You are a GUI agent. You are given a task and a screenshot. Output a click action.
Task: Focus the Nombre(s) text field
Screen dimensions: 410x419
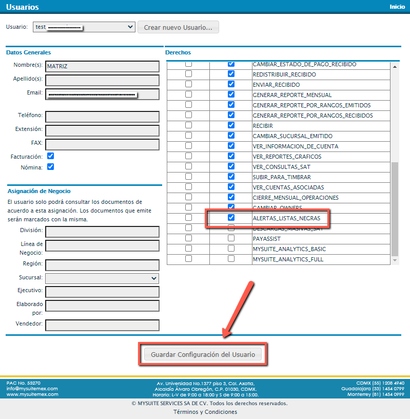102,67
